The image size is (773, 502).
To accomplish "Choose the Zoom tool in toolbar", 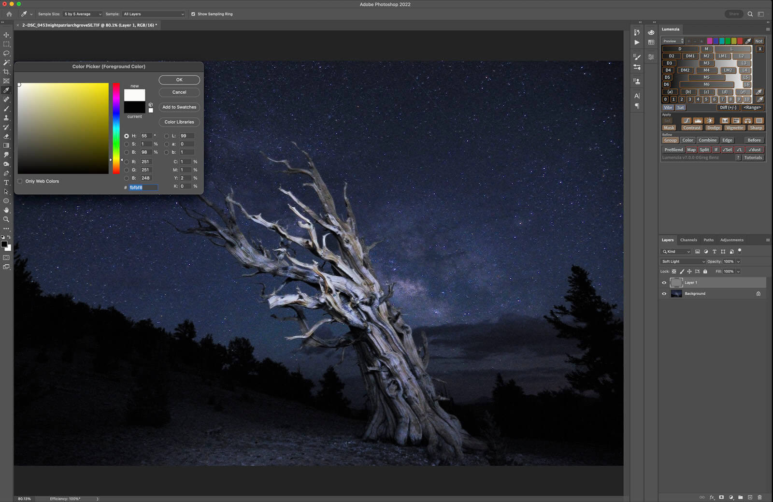I will (6, 219).
